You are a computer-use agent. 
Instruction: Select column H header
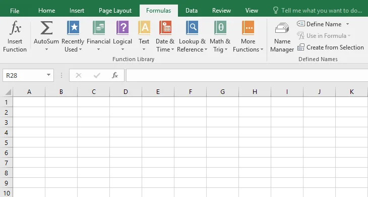(x=255, y=92)
